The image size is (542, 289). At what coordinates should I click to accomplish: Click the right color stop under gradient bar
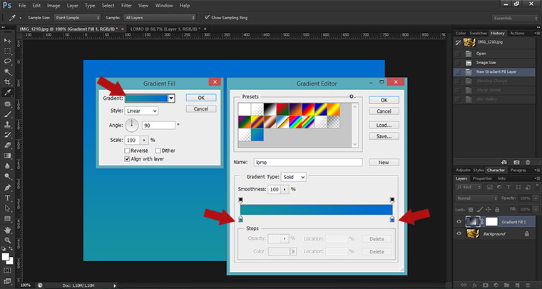pyautogui.click(x=392, y=219)
